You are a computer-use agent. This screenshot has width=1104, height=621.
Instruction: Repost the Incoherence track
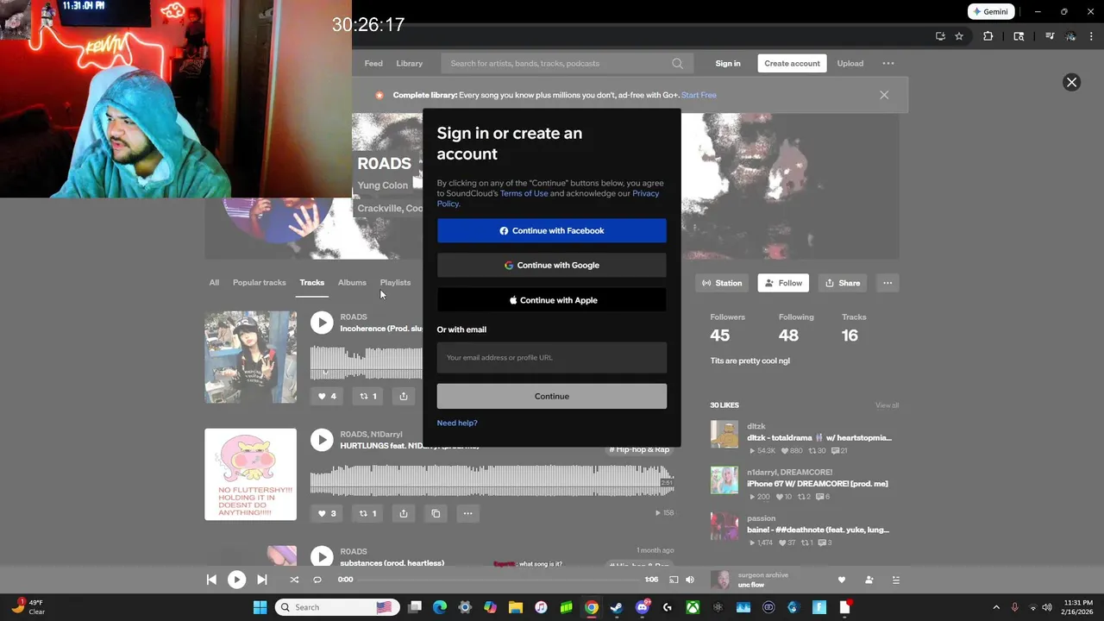368,396
